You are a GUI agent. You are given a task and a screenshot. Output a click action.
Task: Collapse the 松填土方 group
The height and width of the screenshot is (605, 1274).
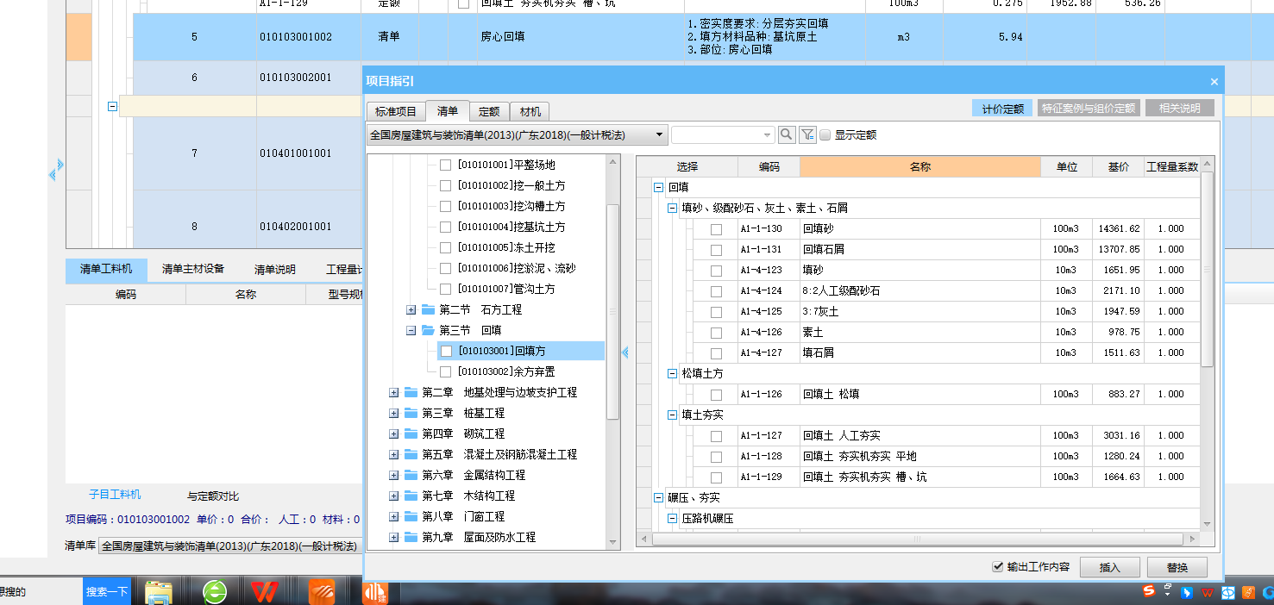point(672,373)
